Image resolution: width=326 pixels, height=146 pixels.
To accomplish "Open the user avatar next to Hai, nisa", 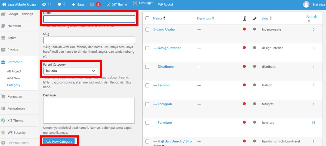I will click(306, 4).
